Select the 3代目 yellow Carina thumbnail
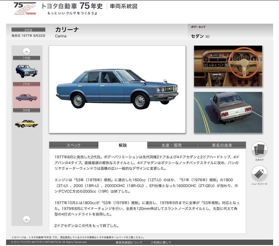The image size is (279, 246). coord(27,124)
